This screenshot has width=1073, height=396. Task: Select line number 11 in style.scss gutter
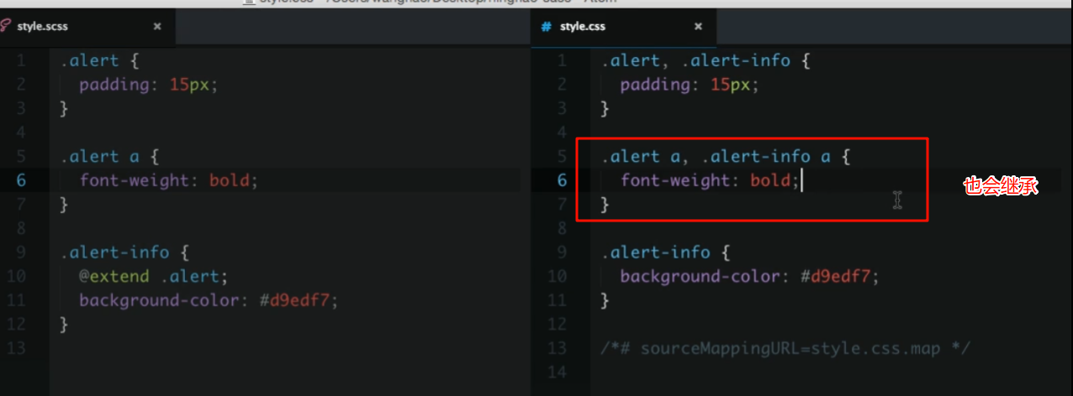coord(17,300)
